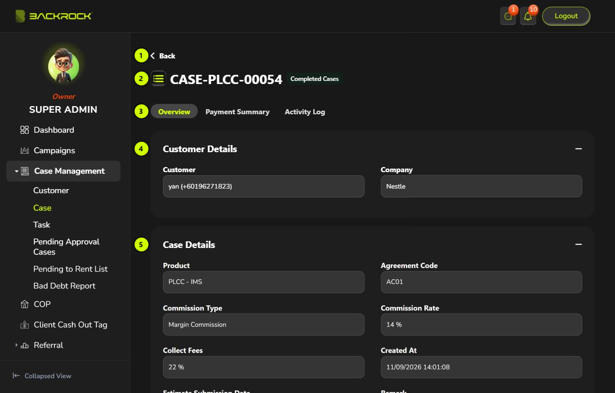Open Client Cash Out Tag
The width and height of the screenshot is (615, 393).
pyautogui.click(x=70, y=325)
